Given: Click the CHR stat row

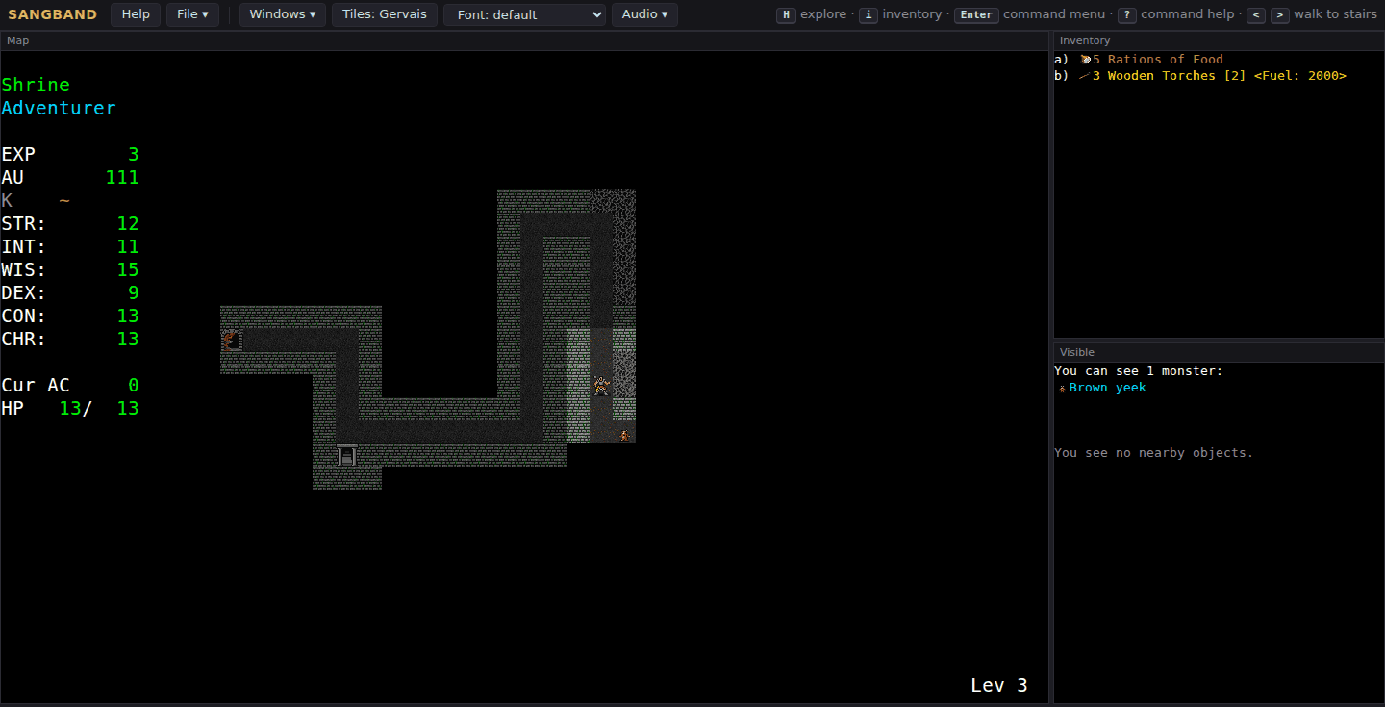Looking at the screenshot, I should (70, 339).
